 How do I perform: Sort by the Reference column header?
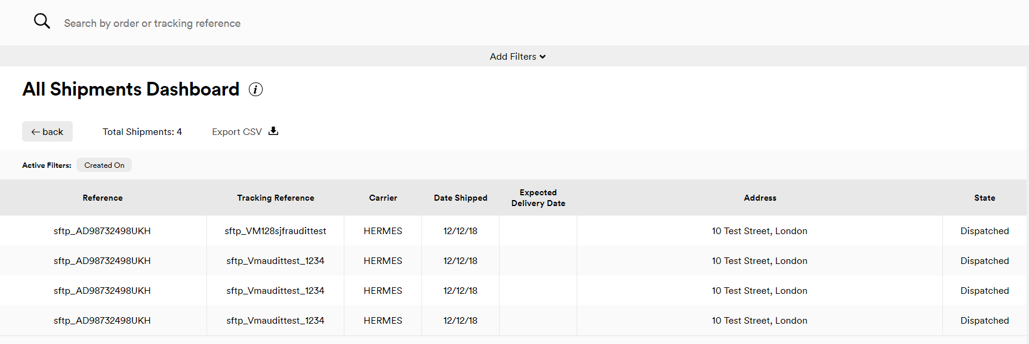click(103, 198)
